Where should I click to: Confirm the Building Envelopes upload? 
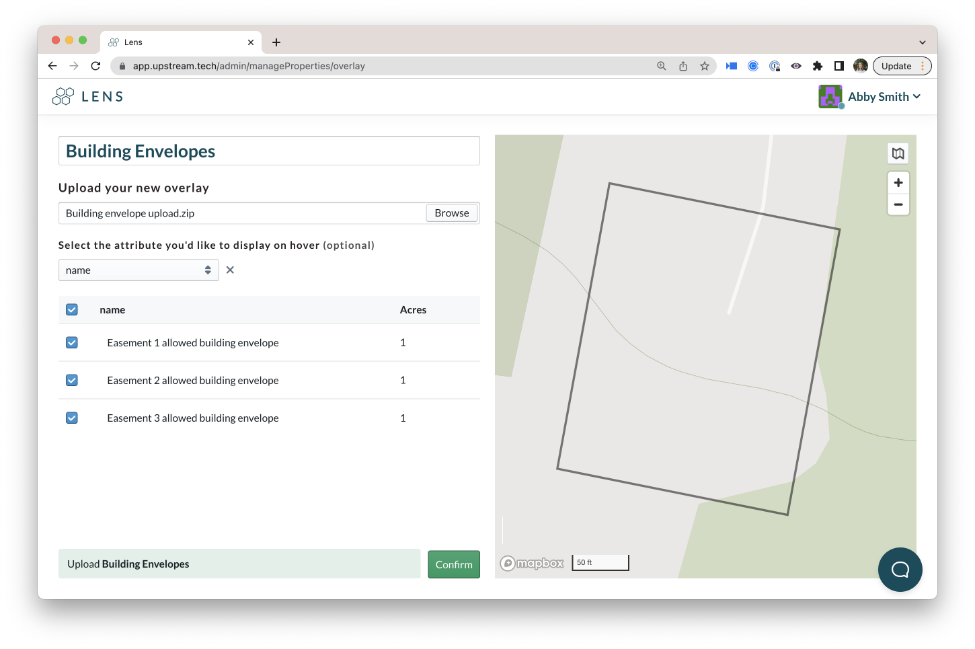click(454, 564)
